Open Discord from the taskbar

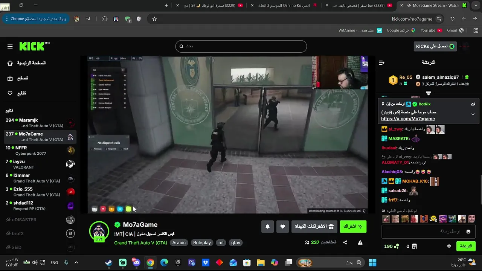click(136, 263)
